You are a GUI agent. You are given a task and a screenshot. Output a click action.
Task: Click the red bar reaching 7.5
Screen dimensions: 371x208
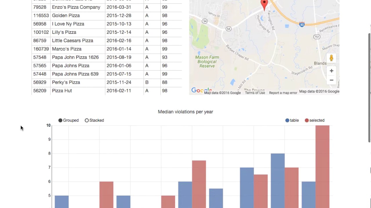[x=199, y=184]
